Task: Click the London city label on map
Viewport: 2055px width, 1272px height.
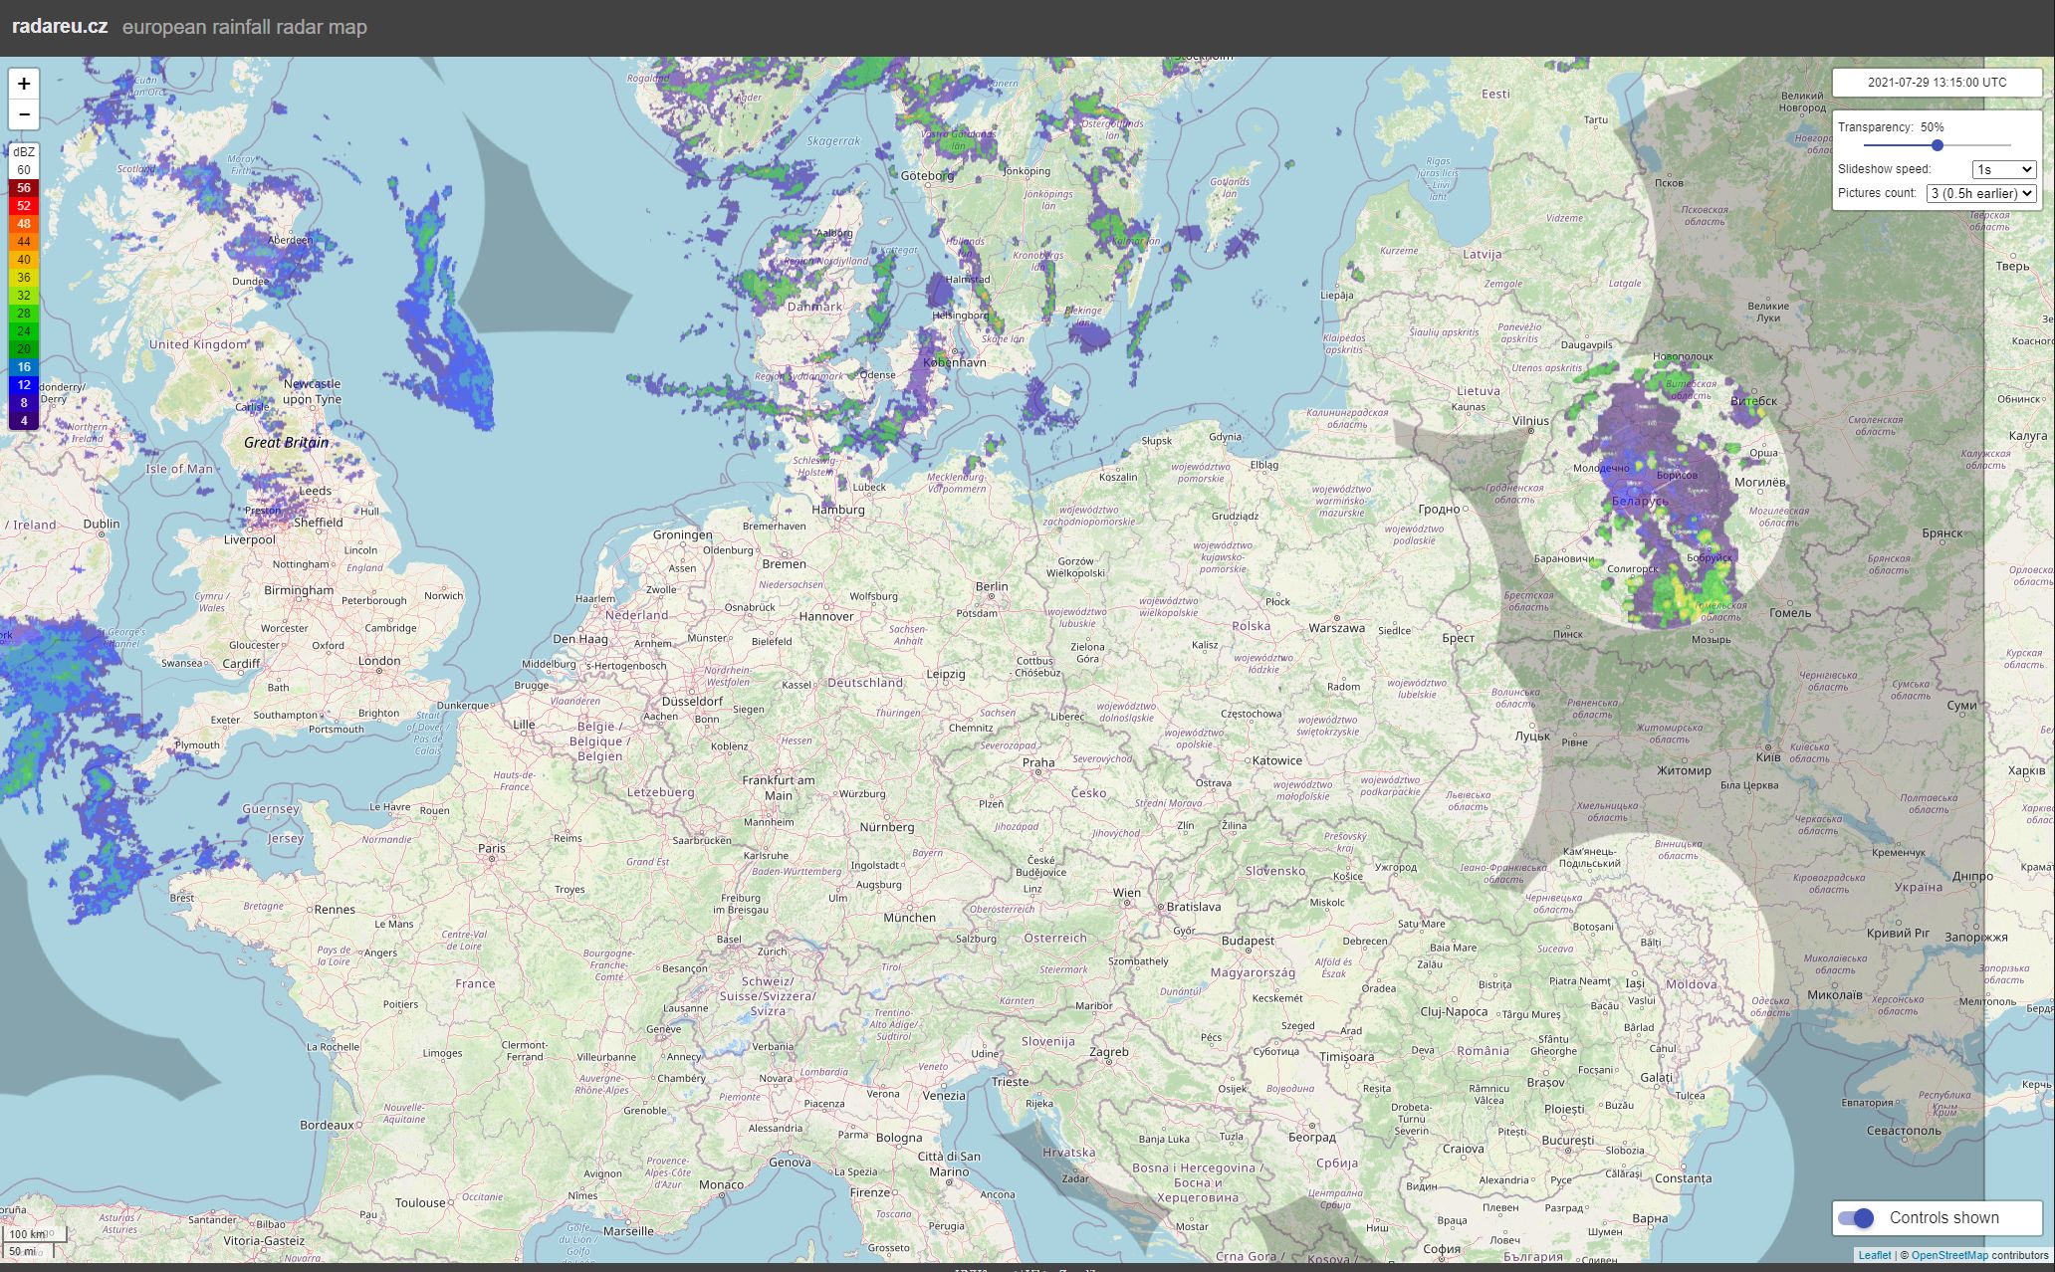Action: 379,661
